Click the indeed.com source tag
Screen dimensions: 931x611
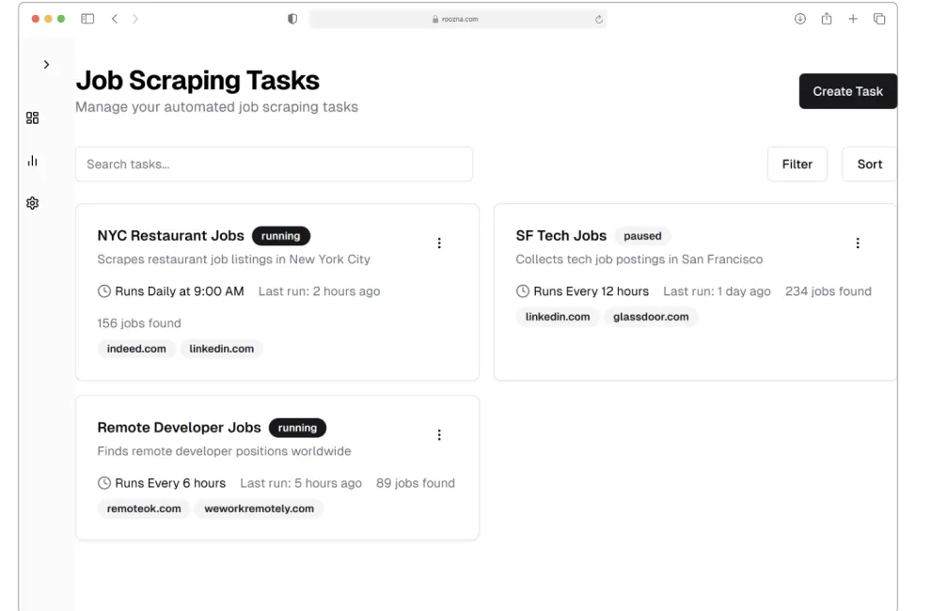coord(136,349)
